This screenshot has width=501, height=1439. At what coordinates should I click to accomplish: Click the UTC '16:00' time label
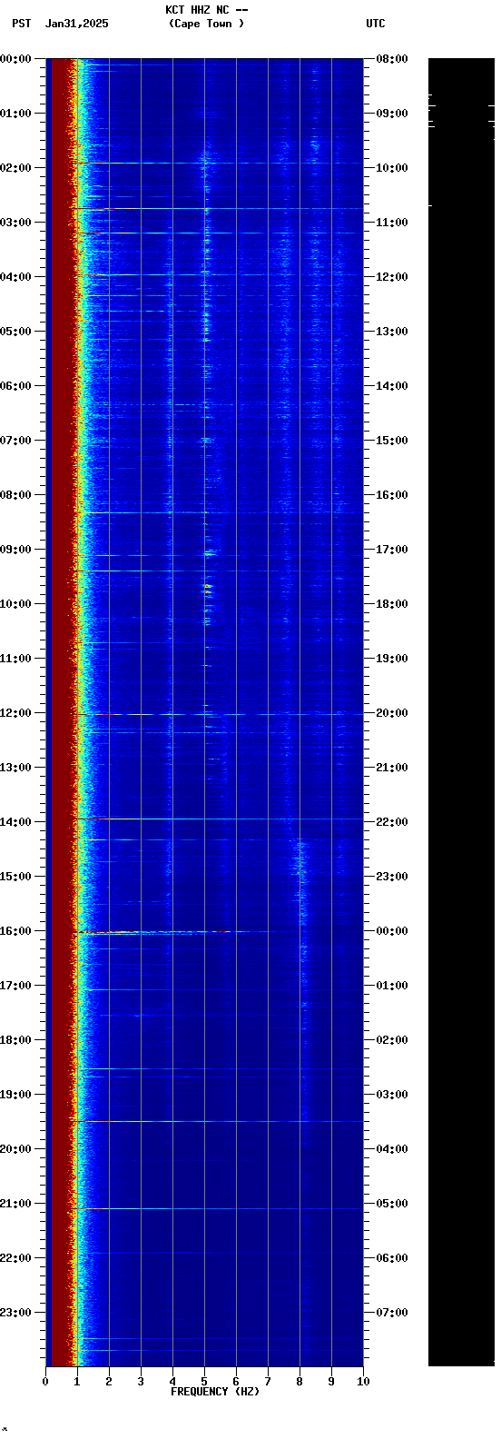pos(392,495)
